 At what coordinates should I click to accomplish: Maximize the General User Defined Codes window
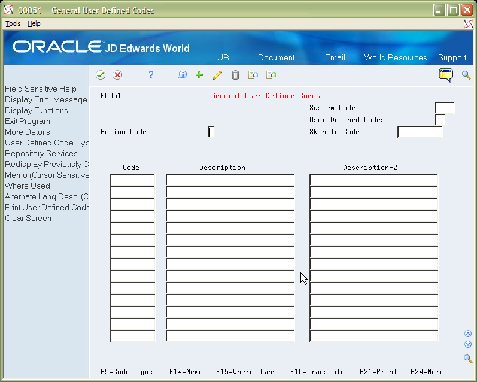tap(453, 10)
